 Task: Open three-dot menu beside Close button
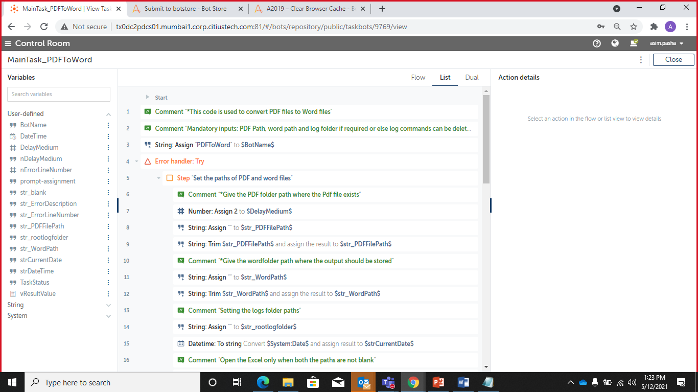tap(641, 60)
